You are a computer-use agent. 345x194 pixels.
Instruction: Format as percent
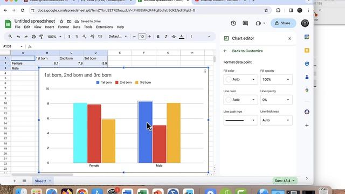[77, 37]
